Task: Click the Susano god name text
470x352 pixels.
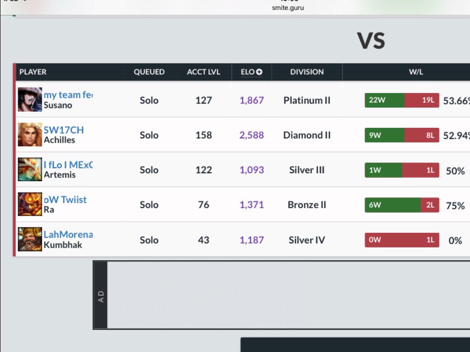Action: coord(58,105)
